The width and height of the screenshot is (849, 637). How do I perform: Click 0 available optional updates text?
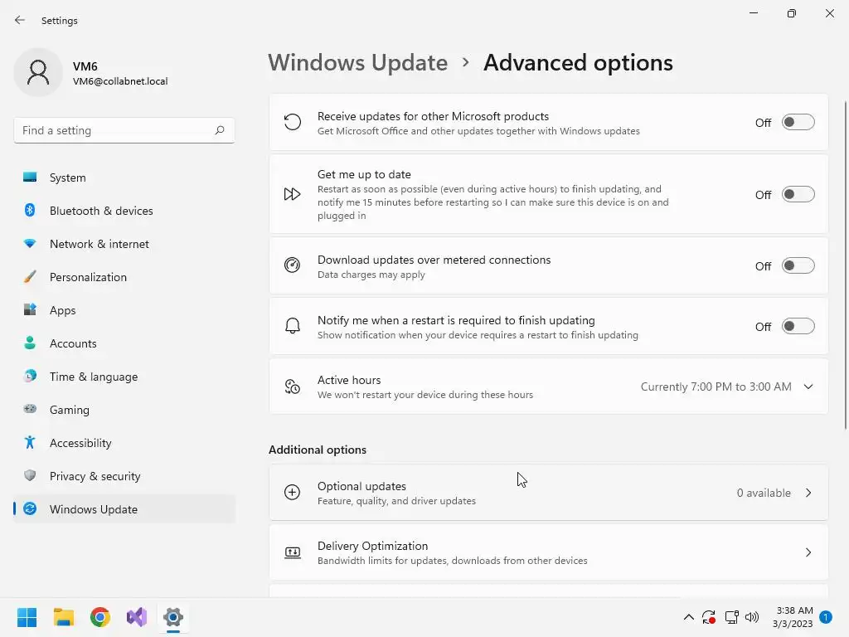(764, 493)
